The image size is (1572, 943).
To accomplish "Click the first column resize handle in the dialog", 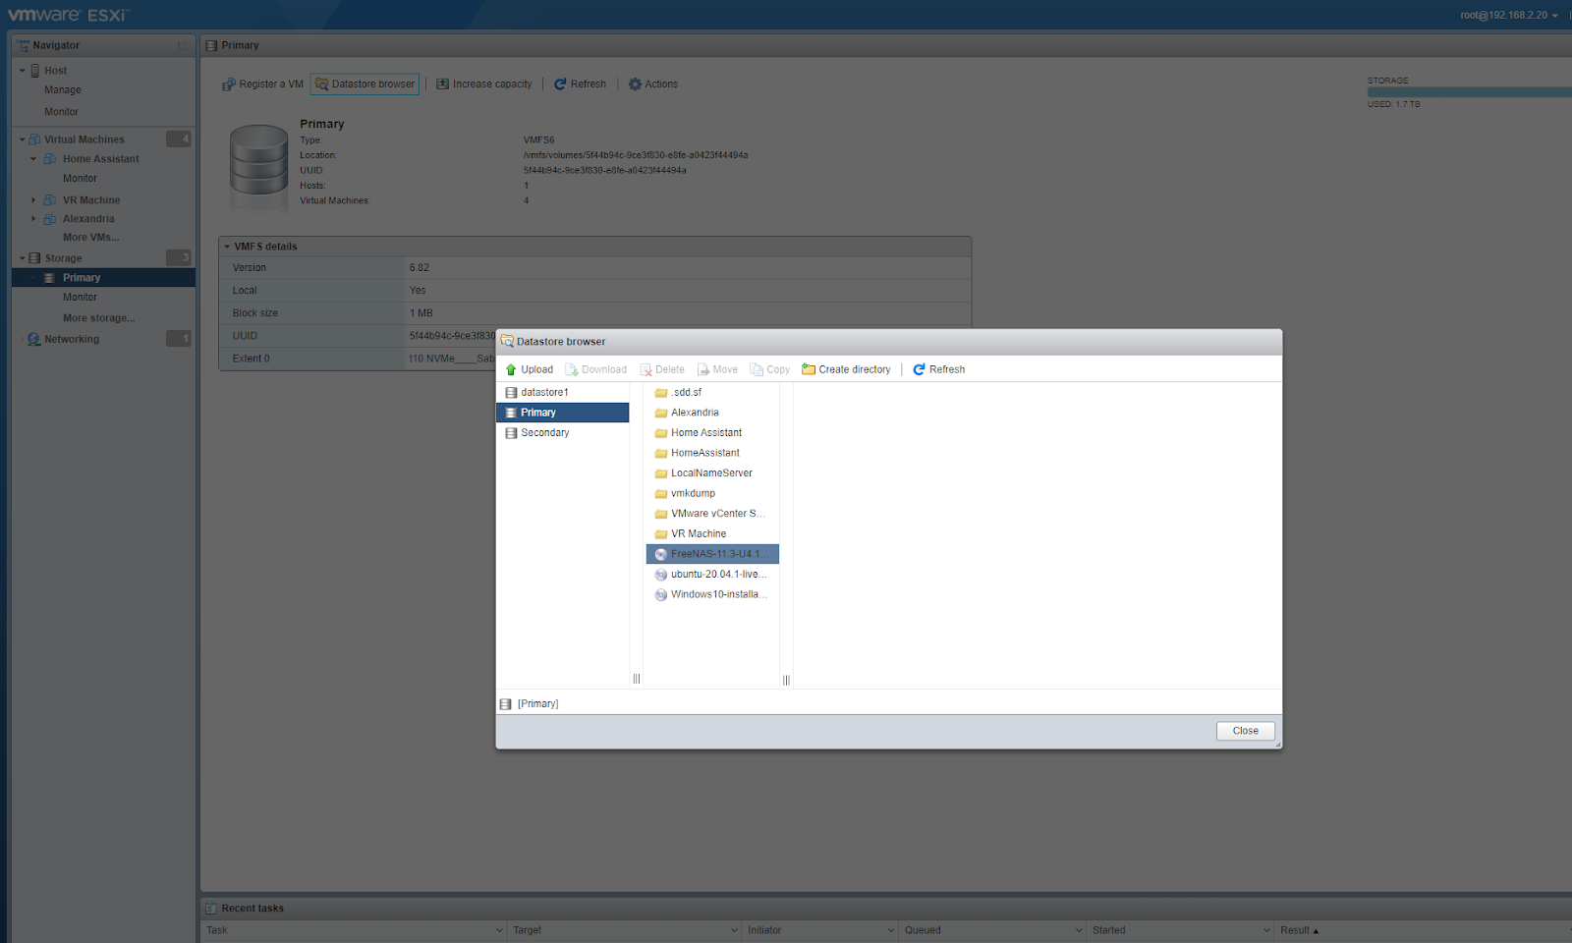I will (637, 679).
